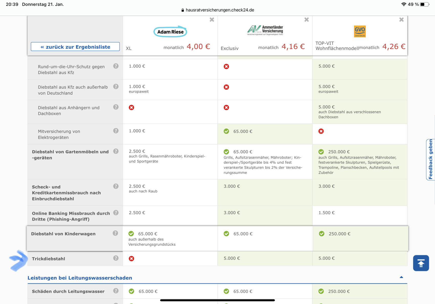The height and width of the screenshot is (304, 435).
Task: Tap the check24 URL address bar
Action: click(x=217, y=10)
